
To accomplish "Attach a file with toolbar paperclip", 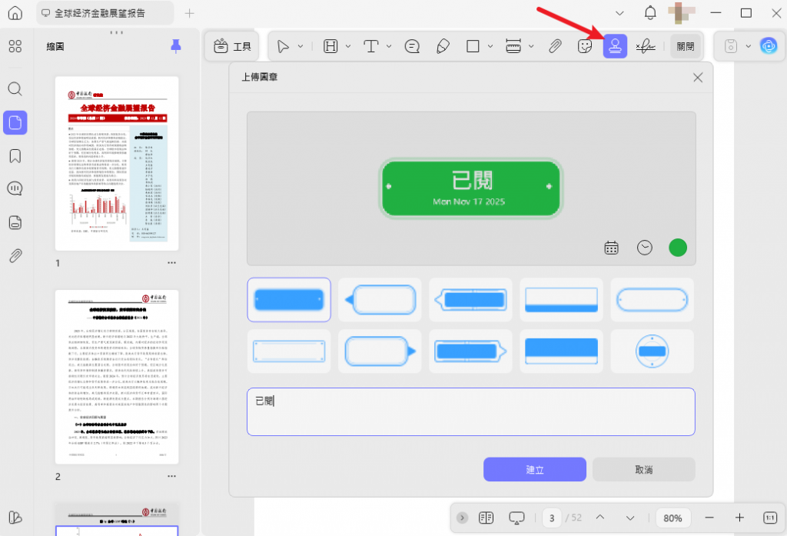I will click(x=555, y=46).
